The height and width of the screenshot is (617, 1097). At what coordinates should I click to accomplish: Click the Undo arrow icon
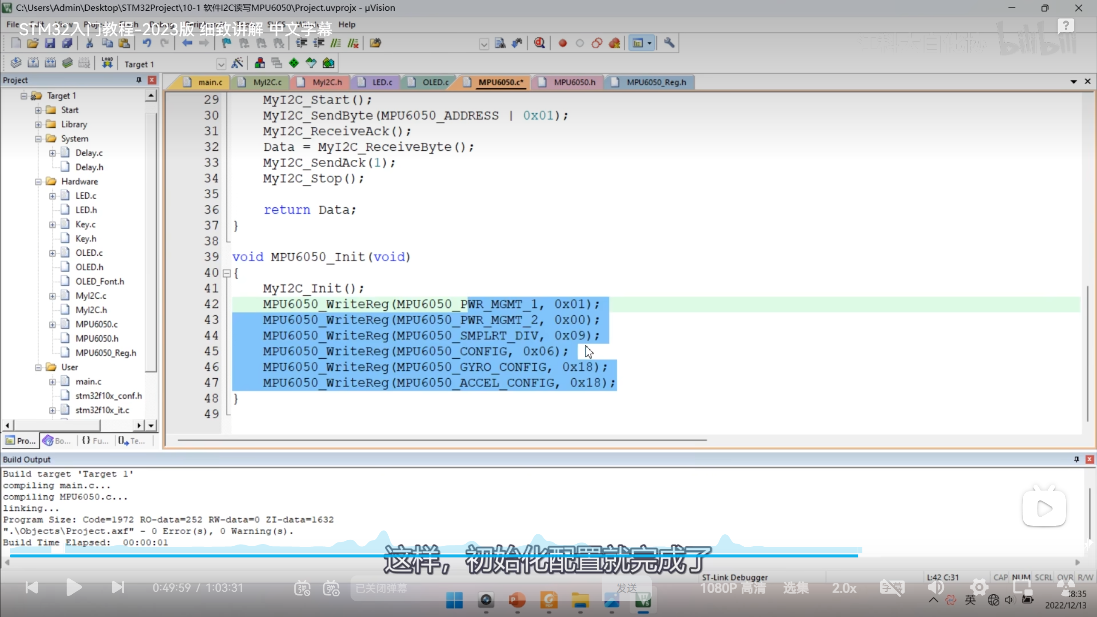(147, 43)
